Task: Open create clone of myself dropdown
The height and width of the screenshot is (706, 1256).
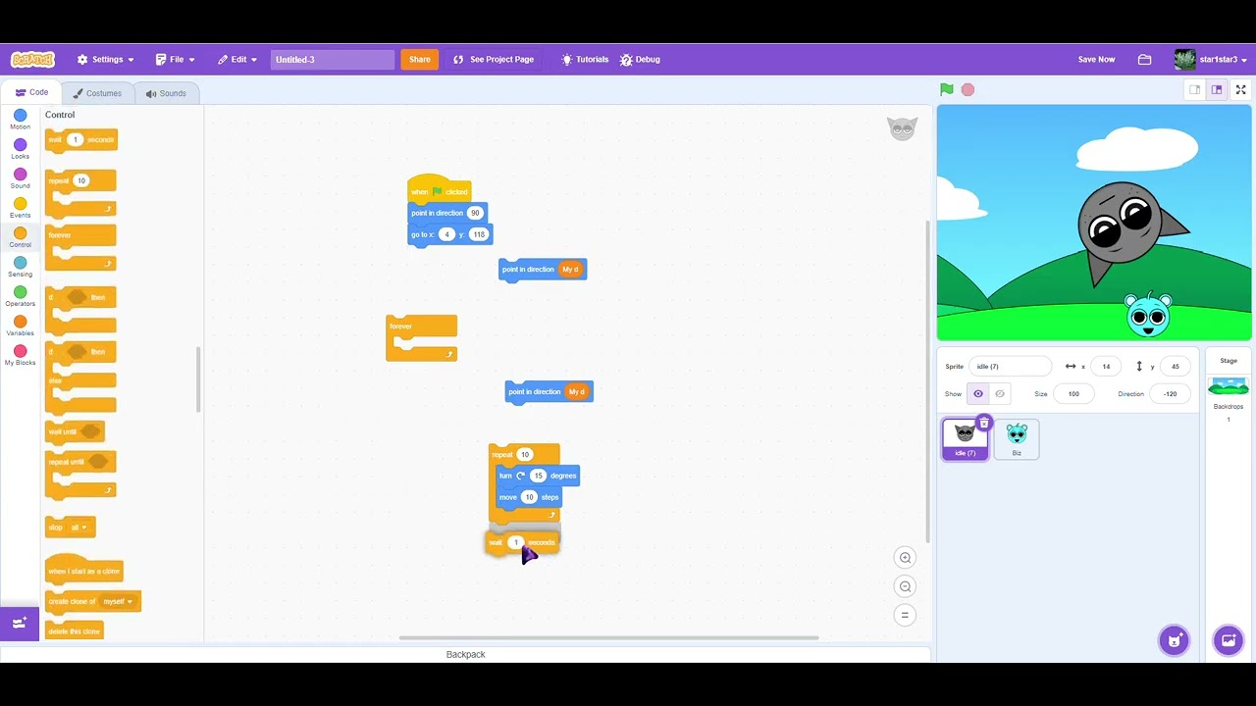Action: (116, 601)
